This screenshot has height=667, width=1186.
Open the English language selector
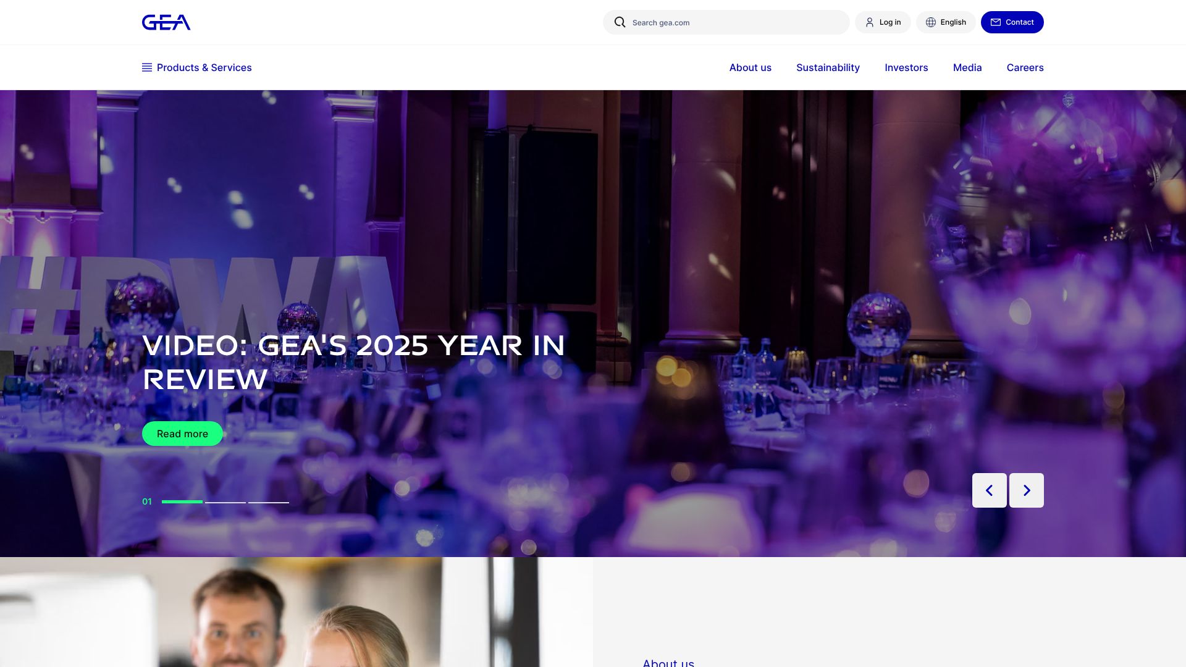946,22
